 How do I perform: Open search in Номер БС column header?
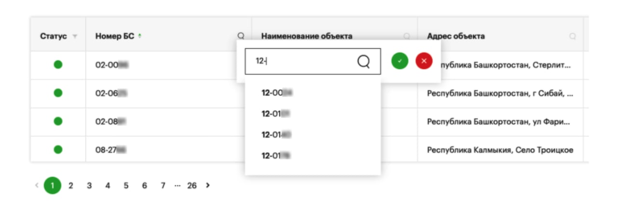click(x=241, y=36)
